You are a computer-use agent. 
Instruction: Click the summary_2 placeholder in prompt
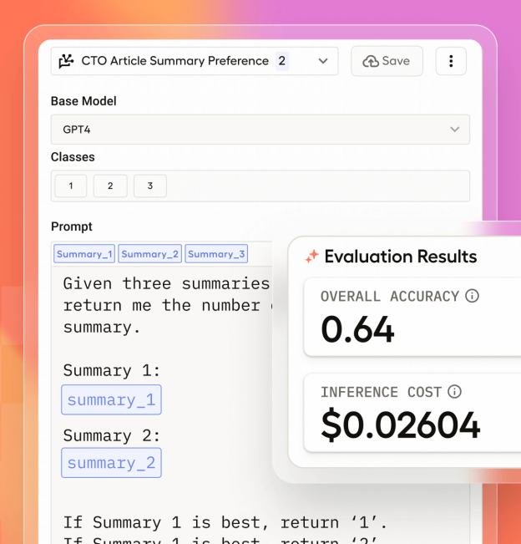(x=111, y=463)
